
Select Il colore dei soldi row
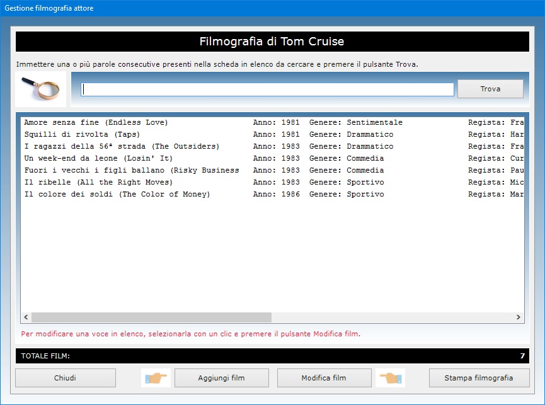(x=272, y=194)
